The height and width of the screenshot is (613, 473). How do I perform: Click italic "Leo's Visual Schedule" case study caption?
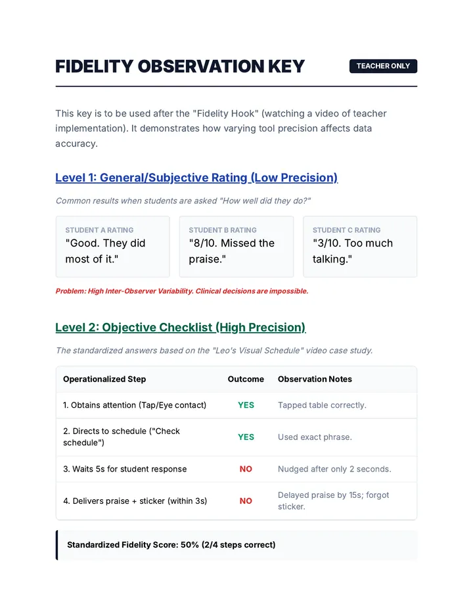click(x=214, y=351)
